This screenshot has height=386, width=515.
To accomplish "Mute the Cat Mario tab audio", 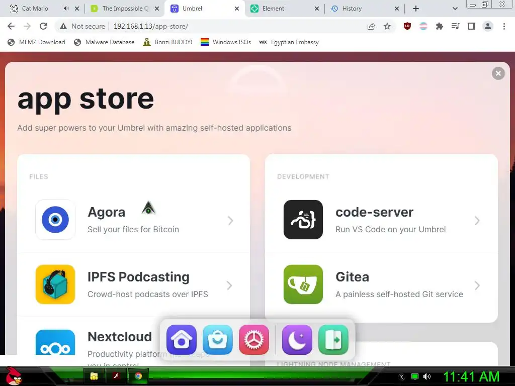I will click(x=66, y=9).
